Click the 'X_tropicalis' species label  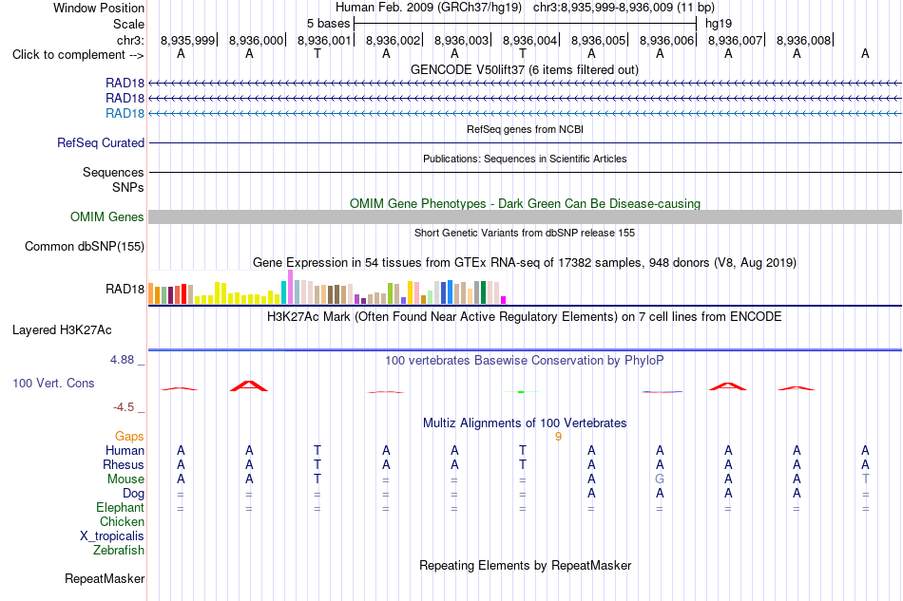(x=112, y=536)
